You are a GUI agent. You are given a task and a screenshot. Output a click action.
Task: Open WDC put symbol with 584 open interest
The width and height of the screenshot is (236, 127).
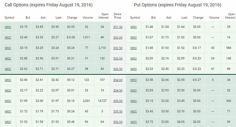click(133, 48)
